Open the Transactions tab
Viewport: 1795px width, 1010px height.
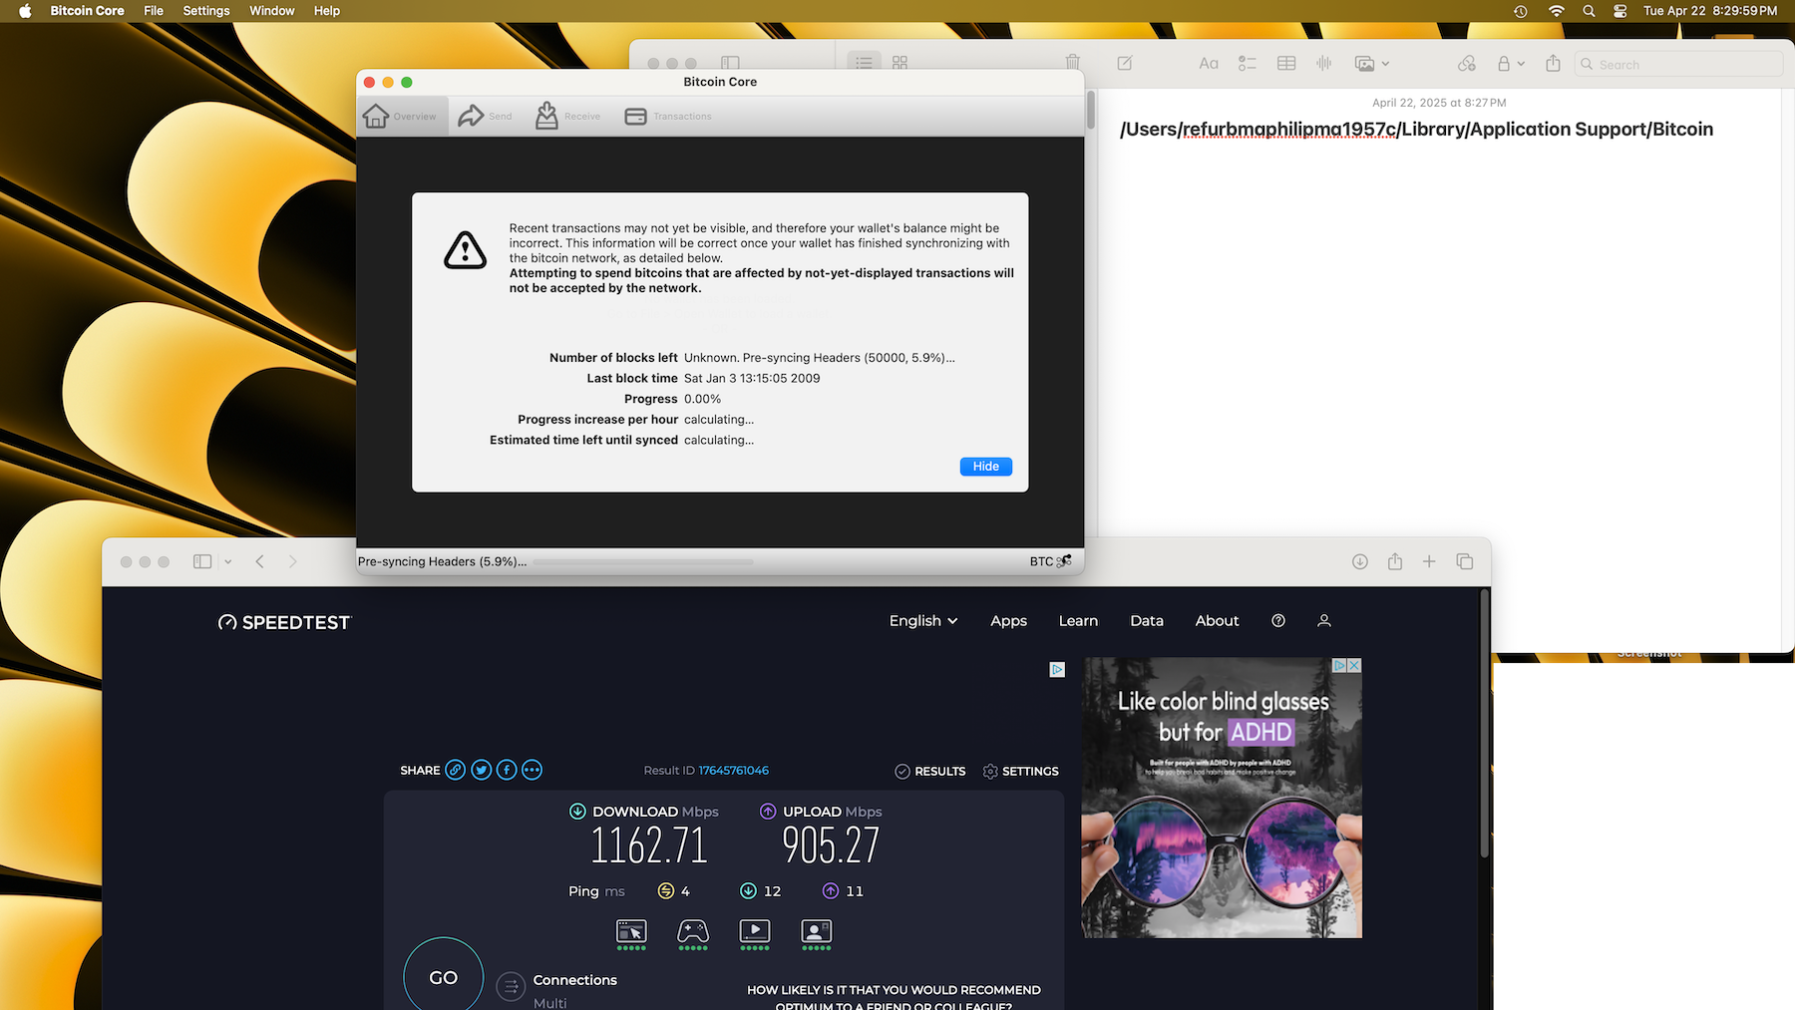pos(668,117)
